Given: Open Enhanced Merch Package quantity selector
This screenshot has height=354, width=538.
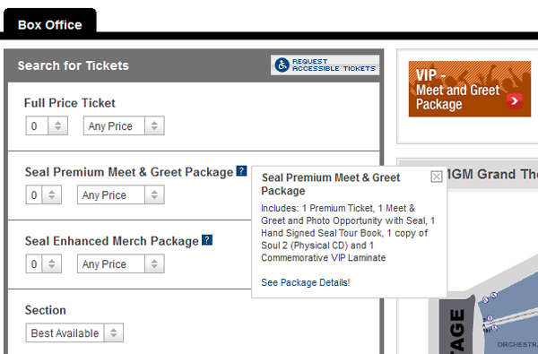Looking at the screenshot, I should click(44, 263).
